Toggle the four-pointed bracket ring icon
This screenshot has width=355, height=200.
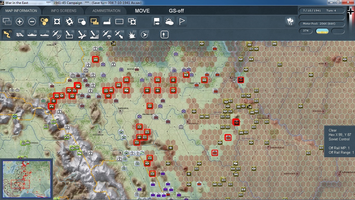57,22
